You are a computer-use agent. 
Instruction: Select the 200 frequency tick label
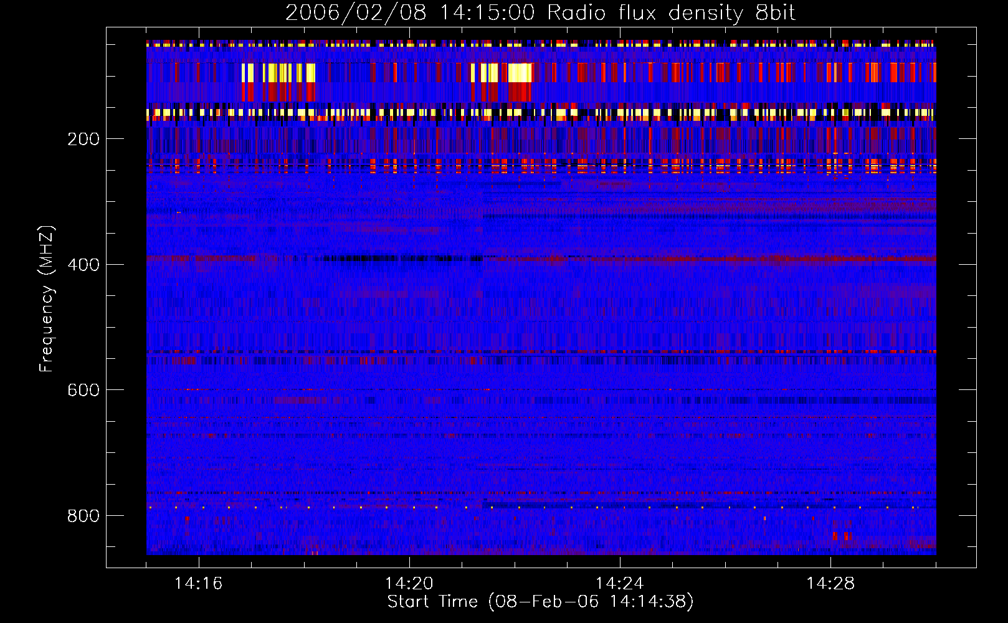(x=83, y=139)
